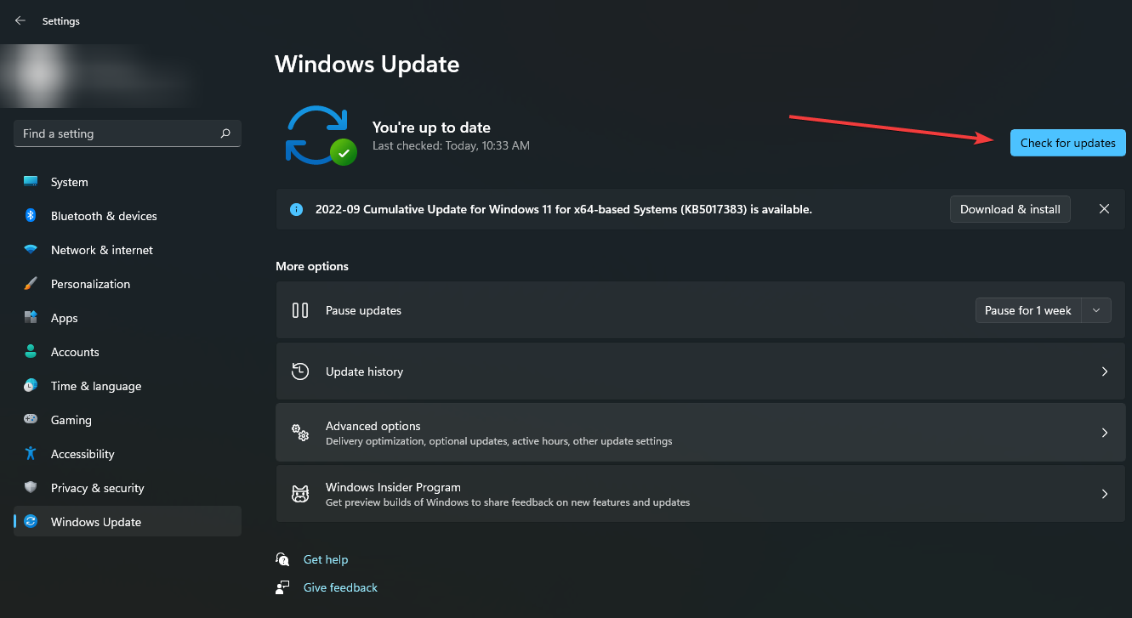
Task: Click the System monitor icon
Action: pos(31,182)
